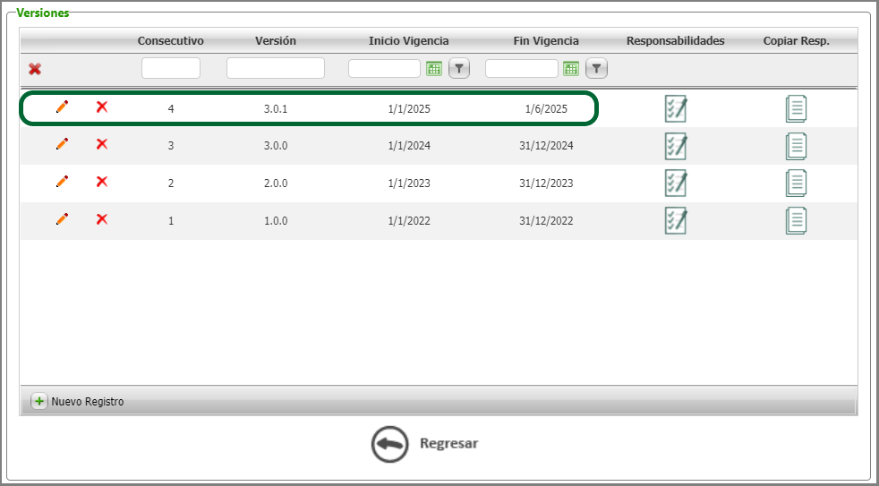
Task: Sort by Fin Vigencia column header
Action: [546, 41]
